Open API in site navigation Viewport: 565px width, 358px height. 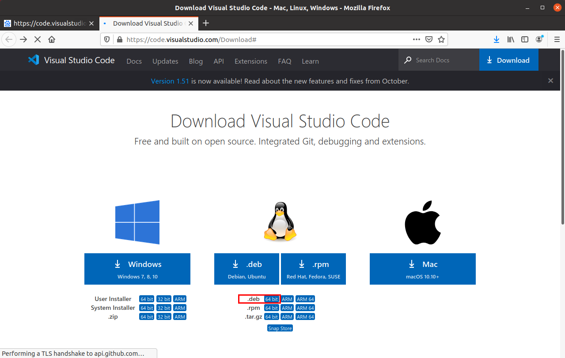point(219,61)
